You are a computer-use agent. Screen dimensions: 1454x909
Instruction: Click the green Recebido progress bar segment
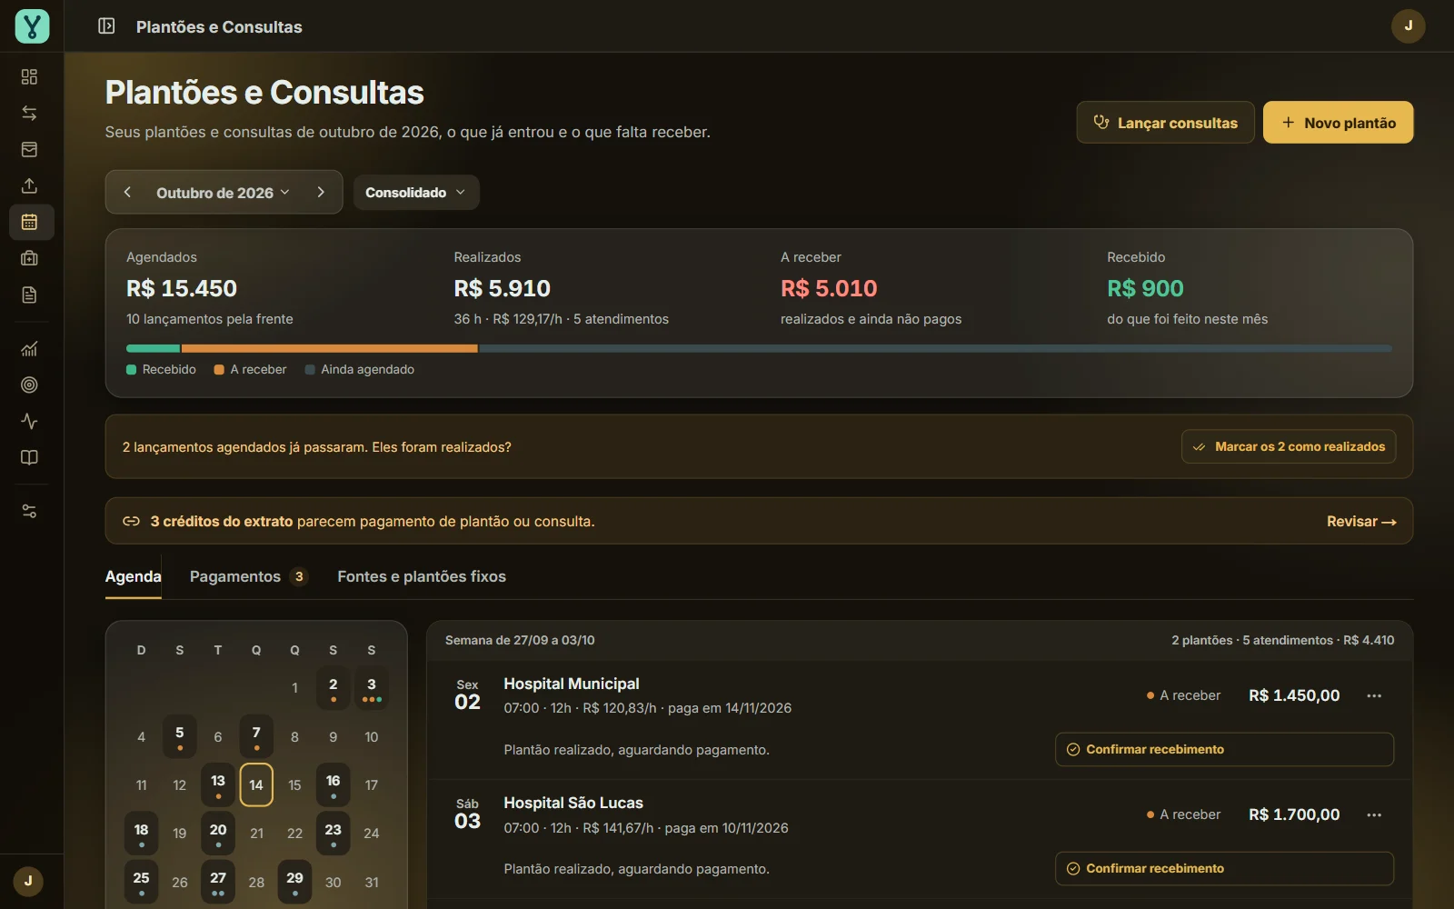153,348
